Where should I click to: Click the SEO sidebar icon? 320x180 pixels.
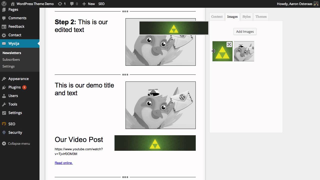click(x=4, y=124)
